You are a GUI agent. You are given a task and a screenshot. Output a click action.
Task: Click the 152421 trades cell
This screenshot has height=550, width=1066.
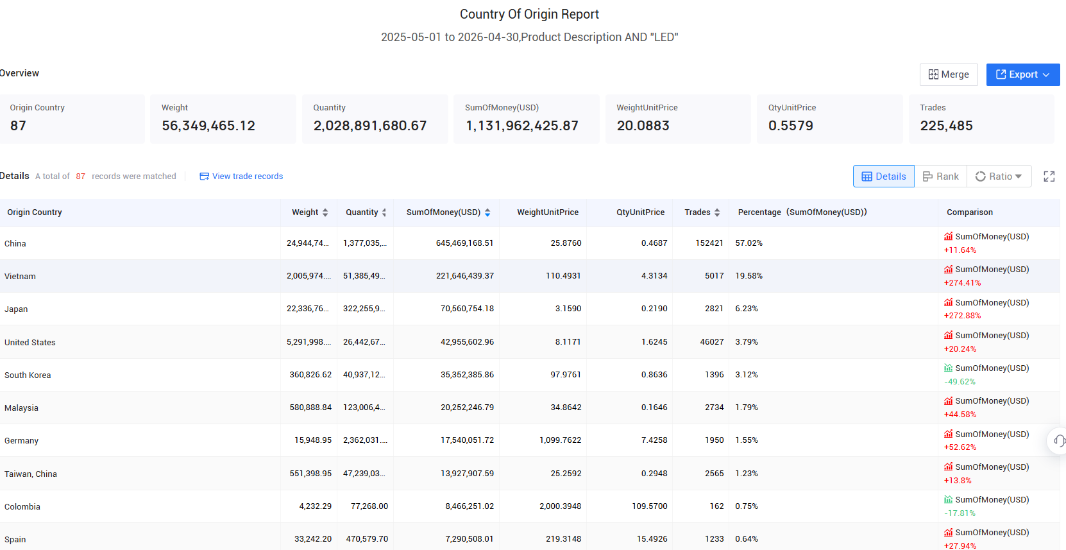click(709, 243)
